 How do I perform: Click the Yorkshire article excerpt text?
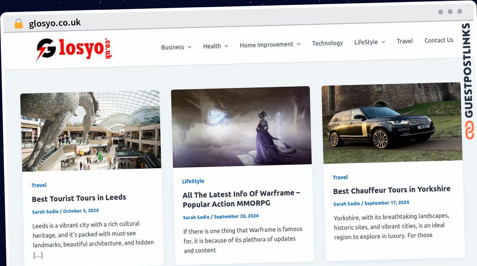click(x=392, y=226)
